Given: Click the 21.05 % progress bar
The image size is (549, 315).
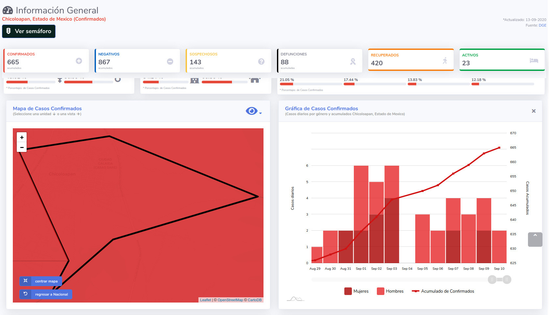Looking at the screenshot, I should [x=310, y=84].
